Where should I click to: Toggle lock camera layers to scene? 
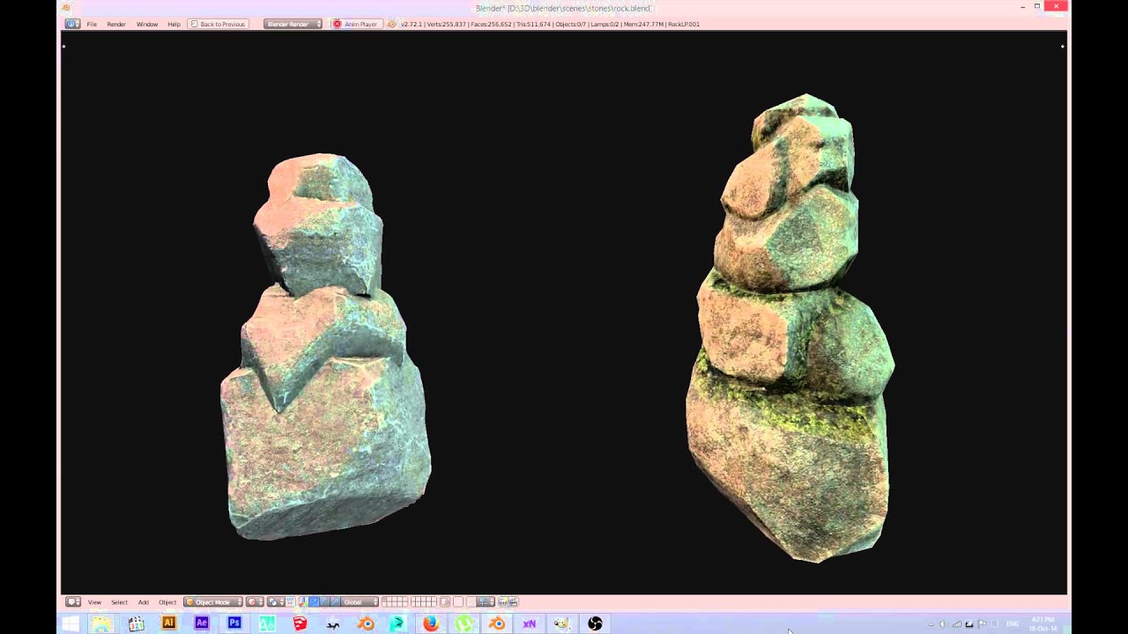(445, 602)
